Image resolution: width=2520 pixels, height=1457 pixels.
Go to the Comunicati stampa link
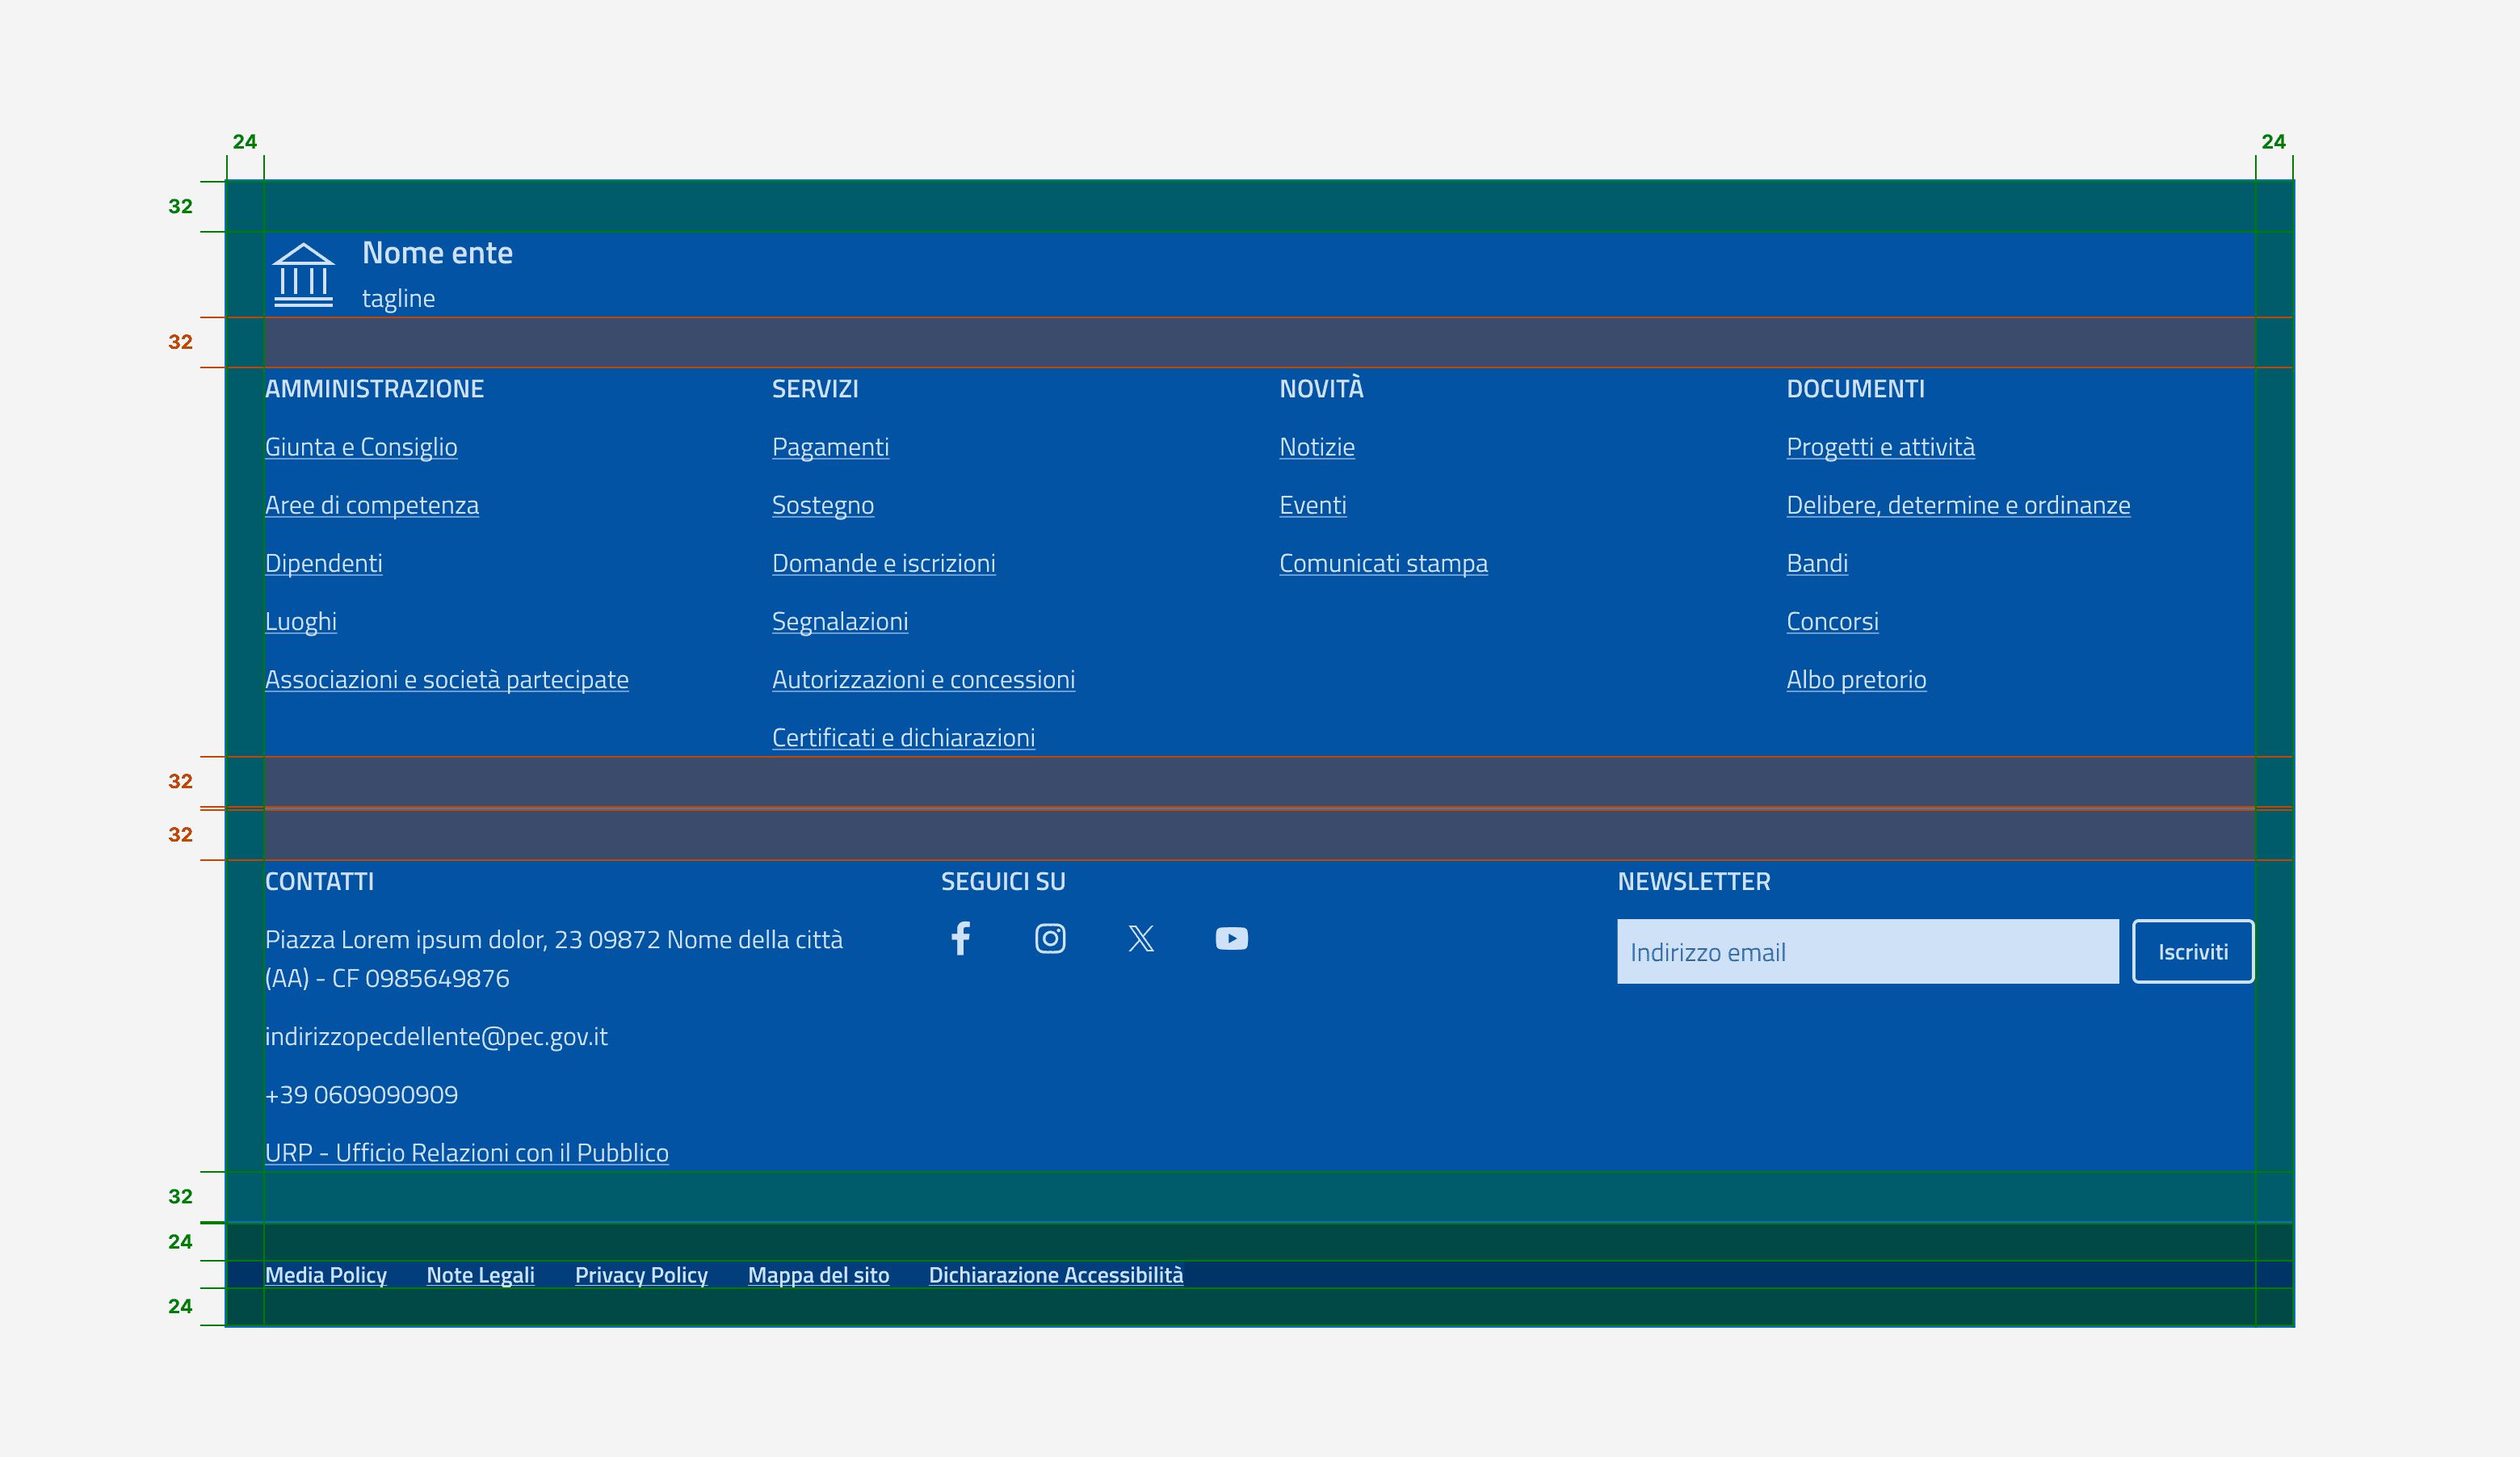click(1383, 563)
